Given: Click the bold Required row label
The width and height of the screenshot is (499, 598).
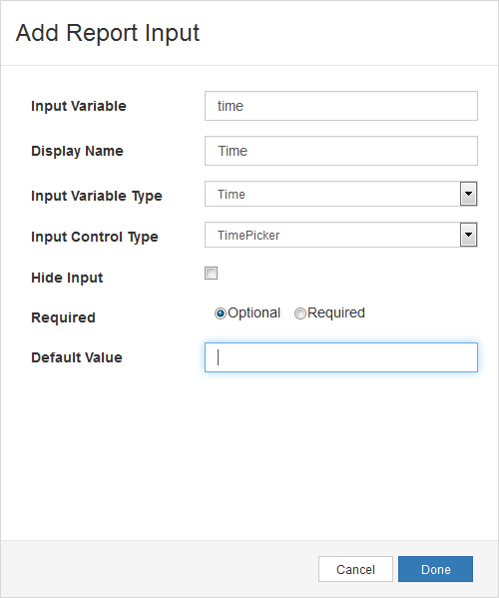Looking at the screenshot, I should tap(63, 317).
